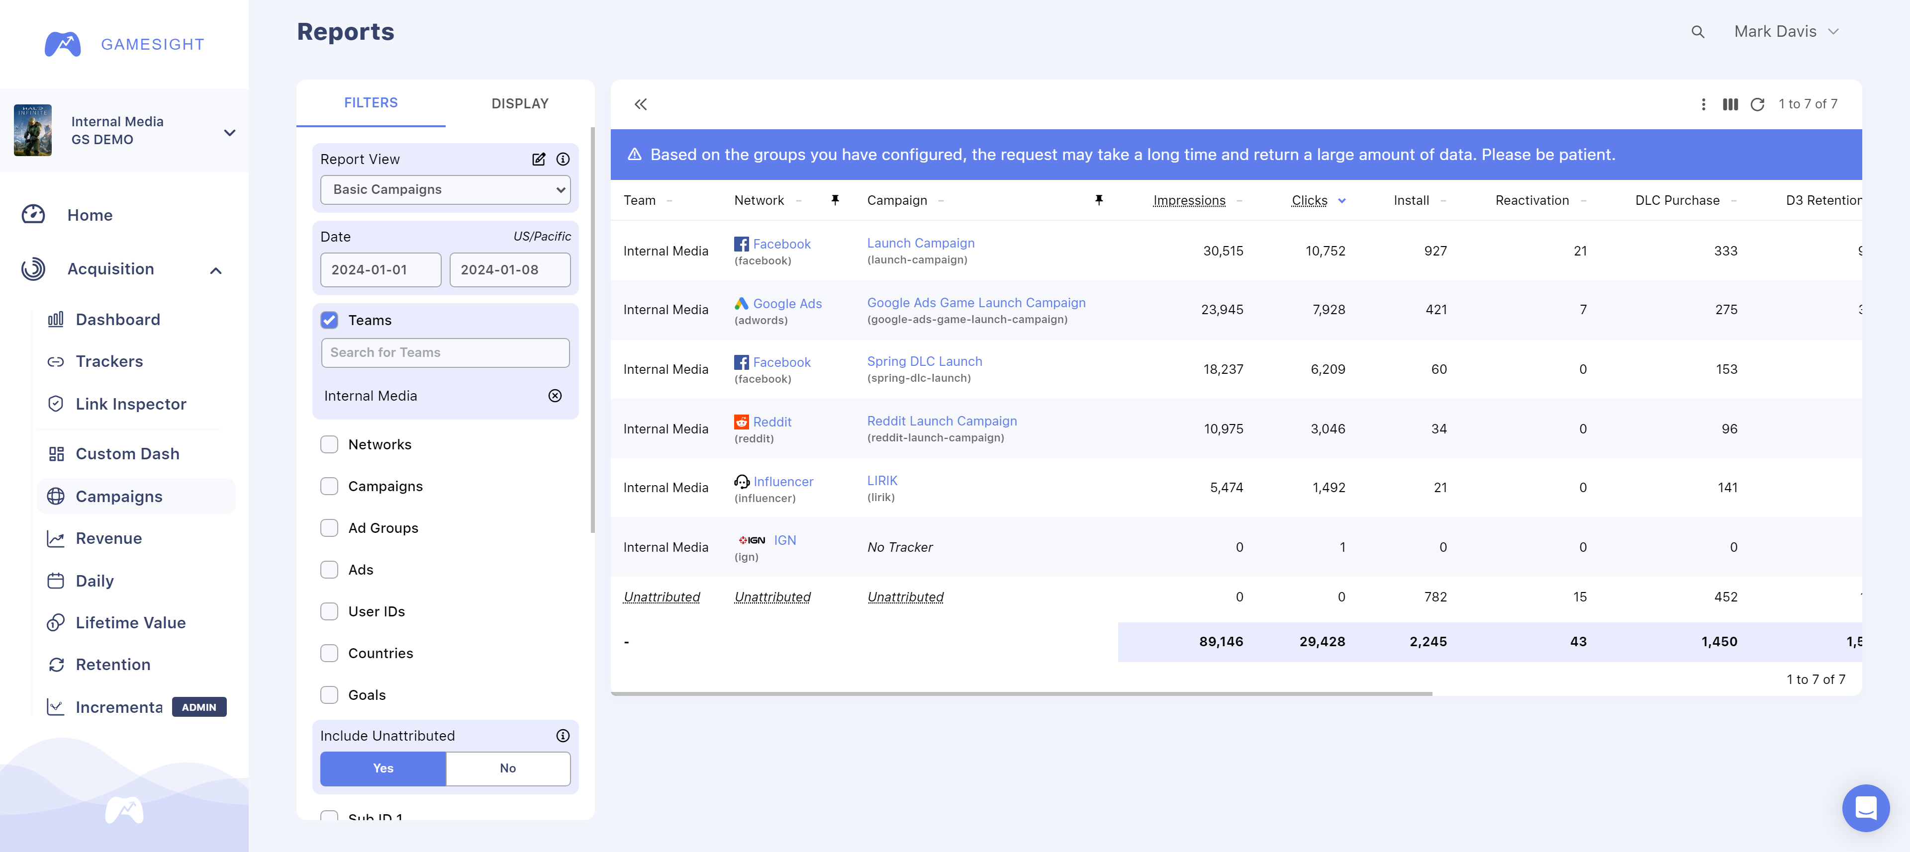Image resolution: width=1910 pixels, height=852 pixels.
Task: Enable the Campaigns filter checkbox
Action: tap(329, 486)
